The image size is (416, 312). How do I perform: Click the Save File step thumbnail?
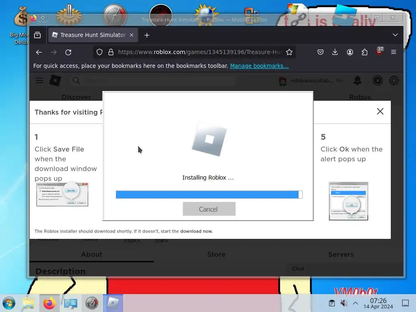click(x=62, y=195)
